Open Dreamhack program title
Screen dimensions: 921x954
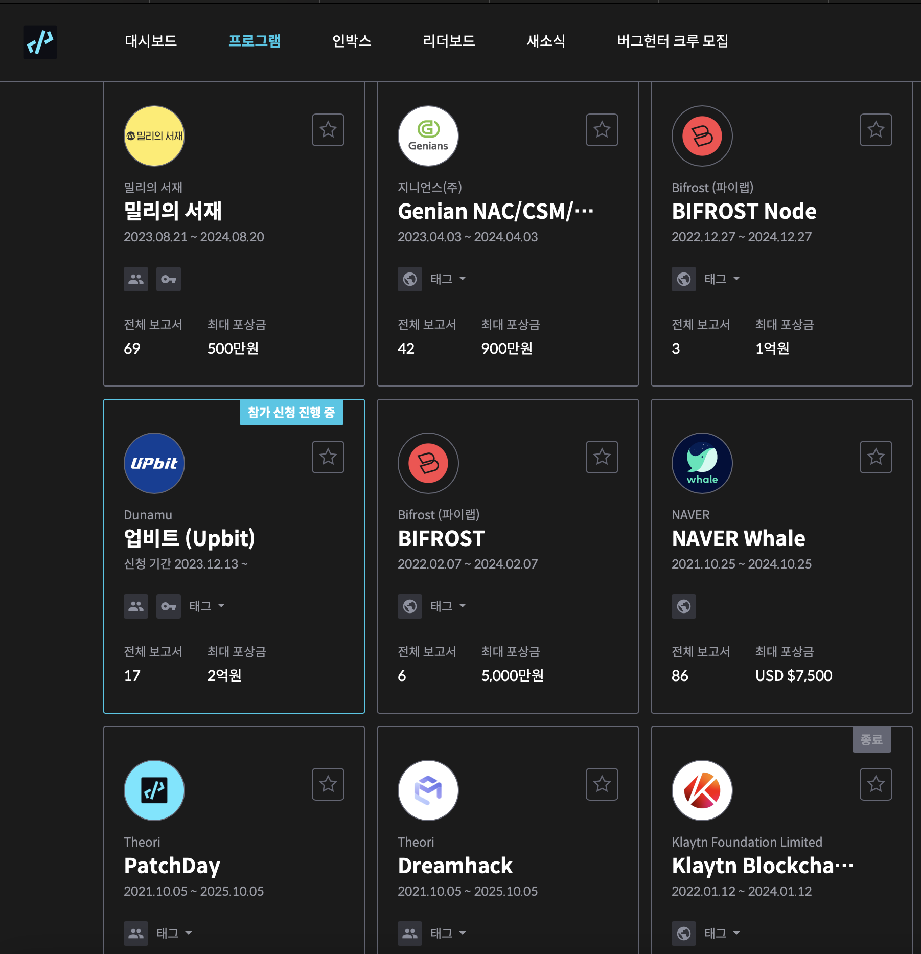click(x=455, y=866)
